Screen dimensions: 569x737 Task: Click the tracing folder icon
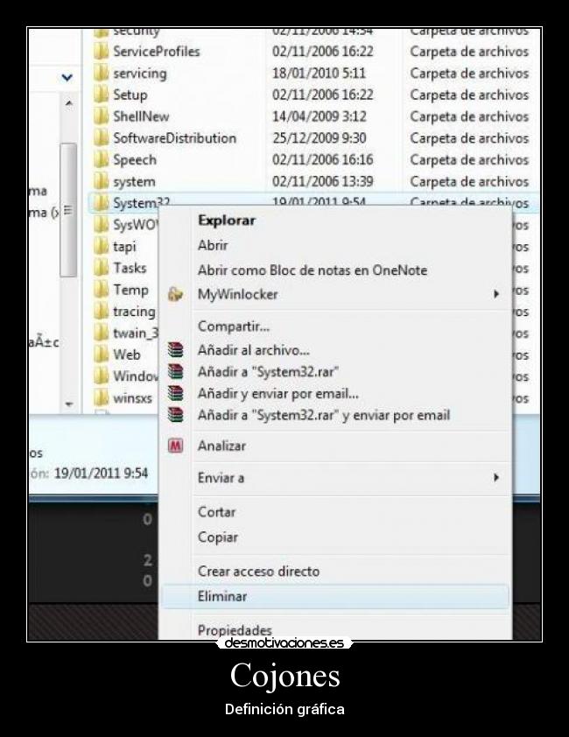(x=101, y=311)
